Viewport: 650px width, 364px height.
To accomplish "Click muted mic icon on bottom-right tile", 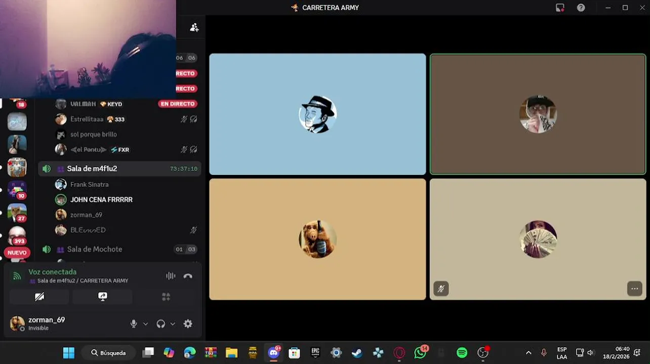I will (x=441, y=289).
